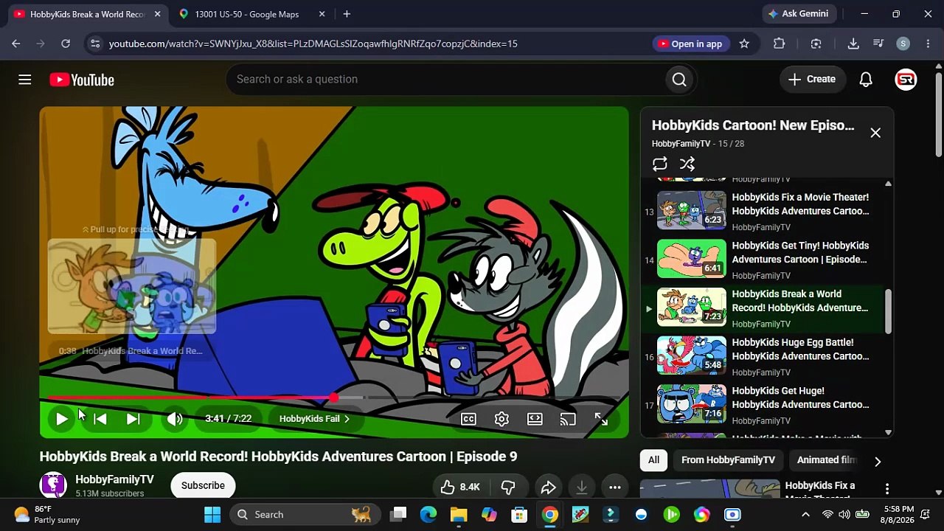Viewport: 944px width, 531px height.
Task: Play HobbyKids Get Huge playlist video
Action: [x=763, y=406]
